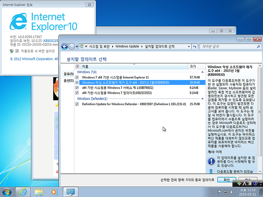Maximize the background window behind Windows Update
The image size is (263, 197).
click(221, 31)
